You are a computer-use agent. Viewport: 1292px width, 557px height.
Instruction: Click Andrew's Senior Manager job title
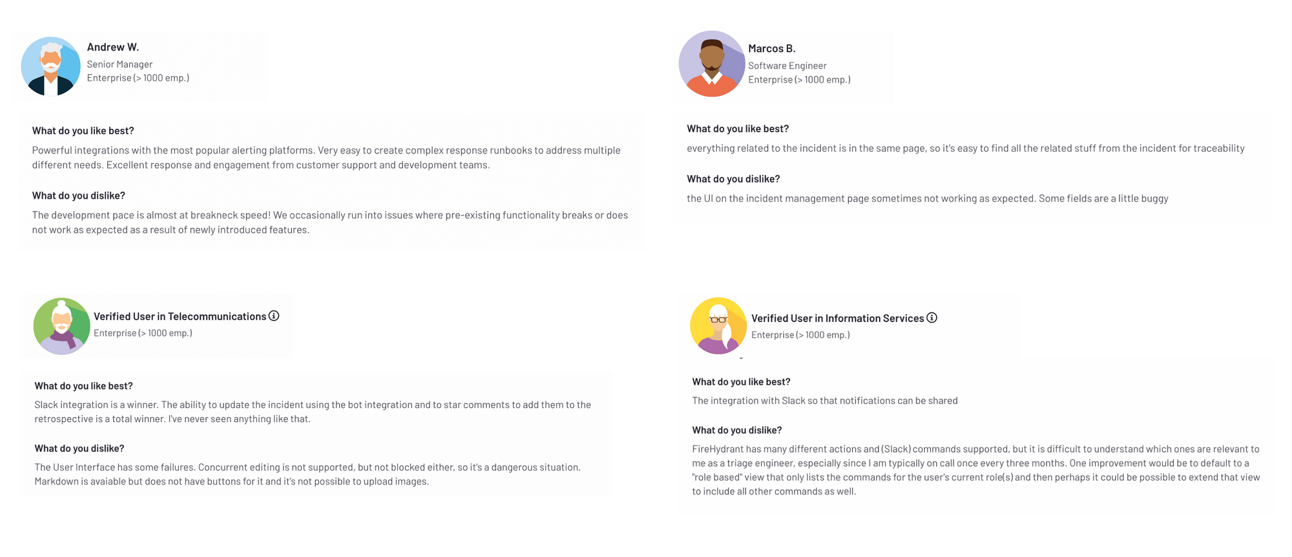[x=120, y=65]
